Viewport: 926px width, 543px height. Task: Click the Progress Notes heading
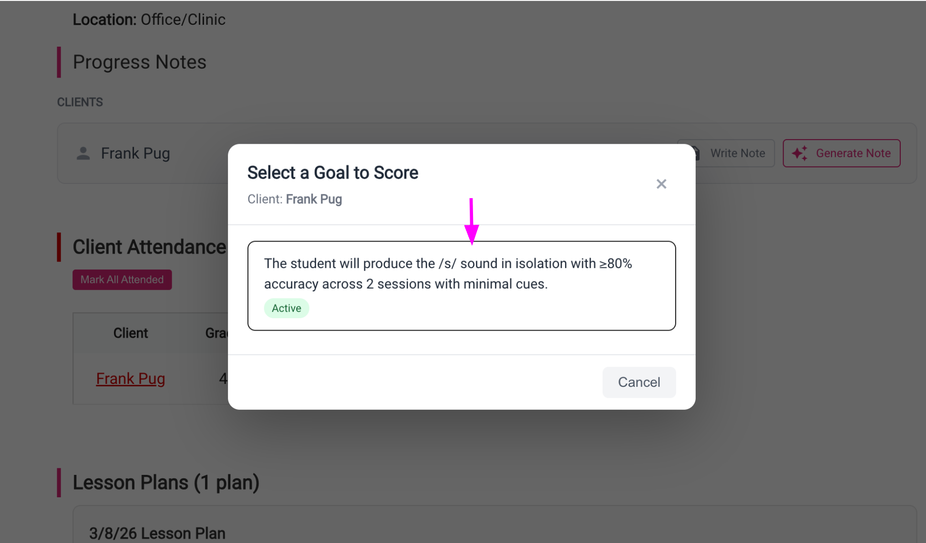coord(139,62)
